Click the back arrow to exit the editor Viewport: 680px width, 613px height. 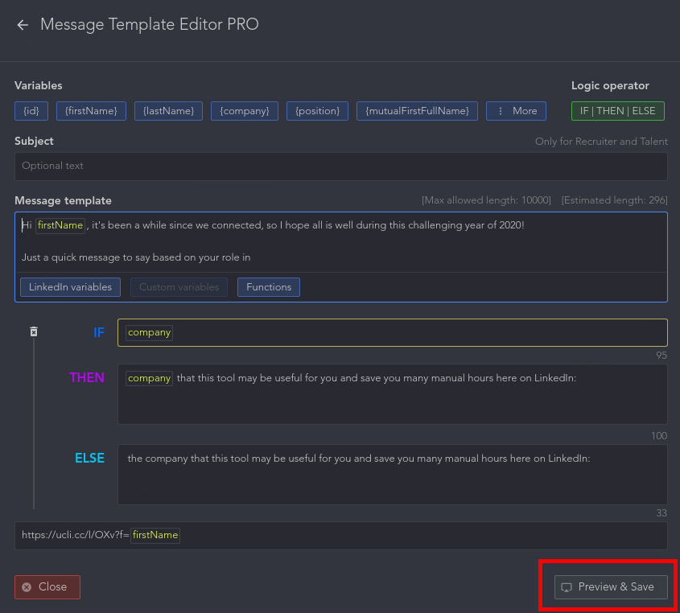pyautogui.click(x=22, y=25)
